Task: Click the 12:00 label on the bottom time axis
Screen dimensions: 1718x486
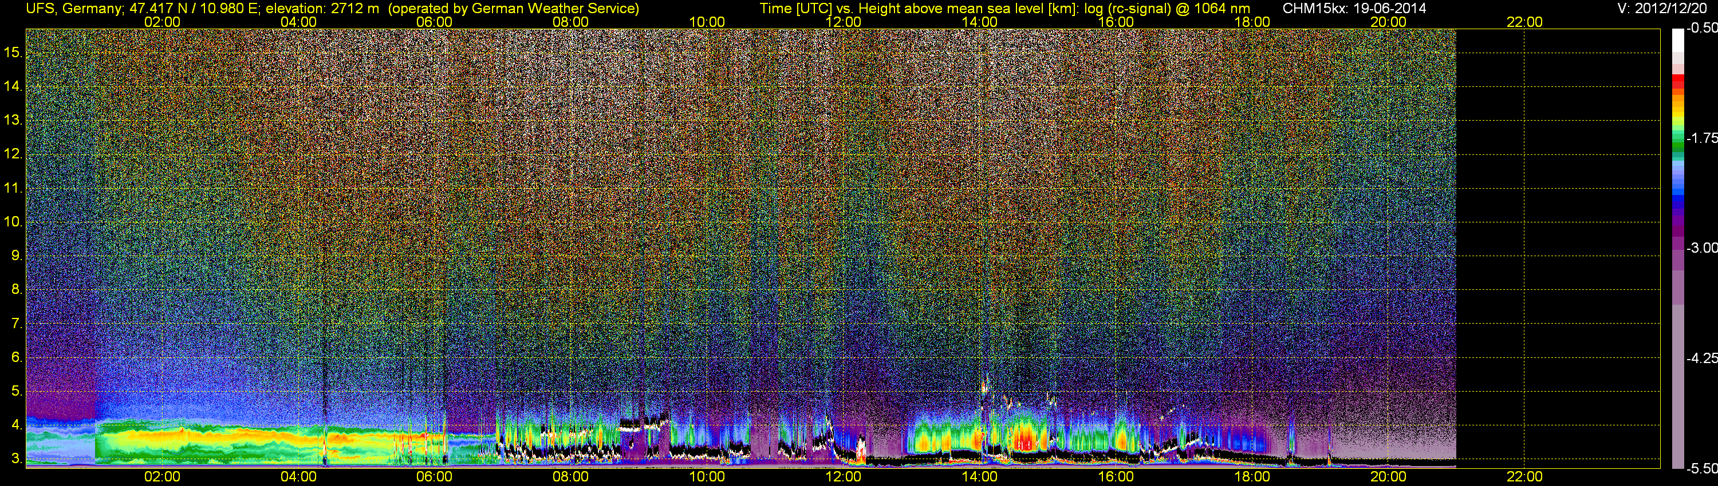Action: tap(843, 477)
